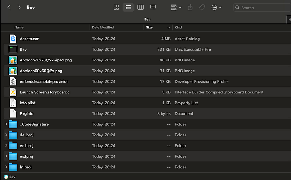Expand the _CodeSignature folder
This screenshot has width=291, height=180.
pyautogui.click(x=6, y=124)
